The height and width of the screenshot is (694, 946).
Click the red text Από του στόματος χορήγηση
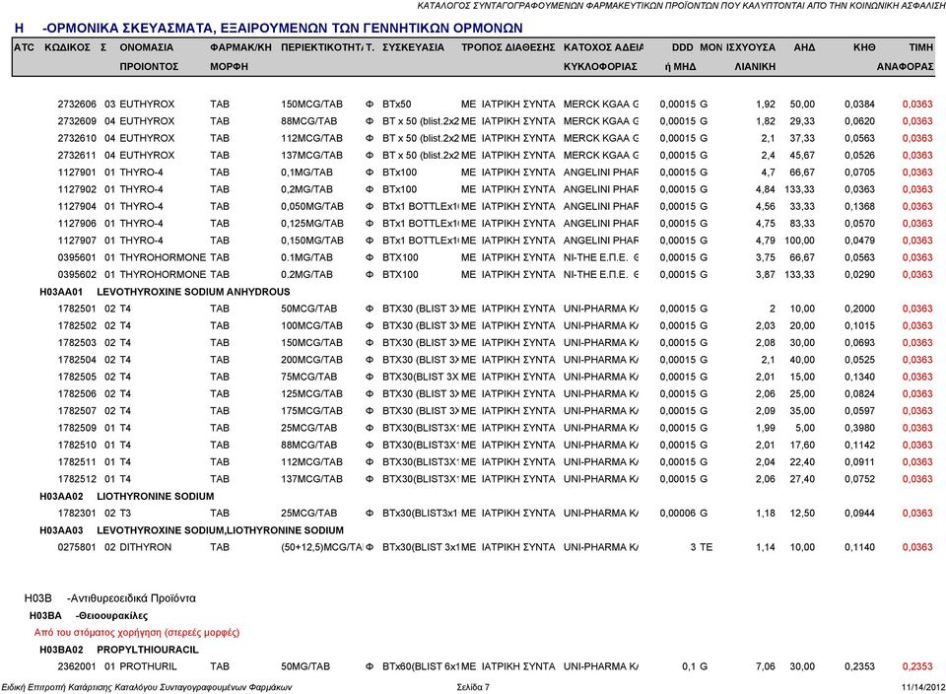(x=137, y=633)
